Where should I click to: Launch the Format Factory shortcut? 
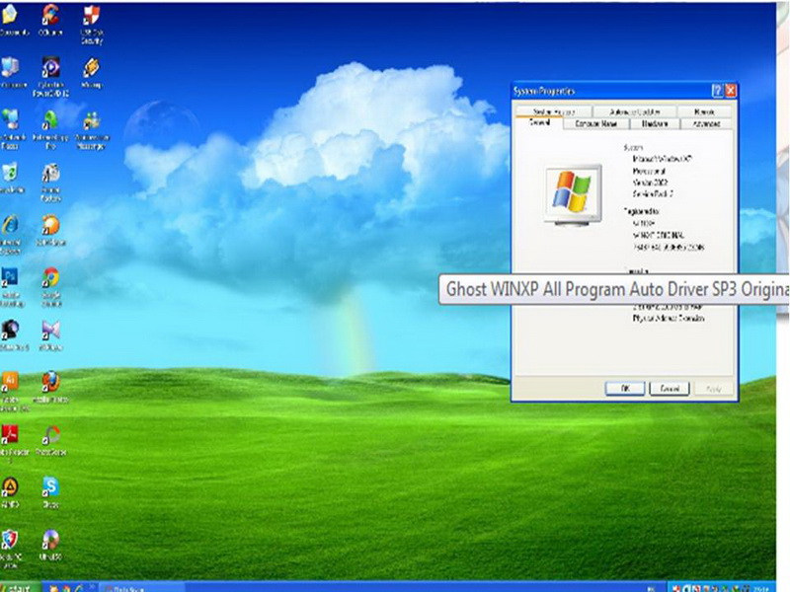tap(50, 174)
